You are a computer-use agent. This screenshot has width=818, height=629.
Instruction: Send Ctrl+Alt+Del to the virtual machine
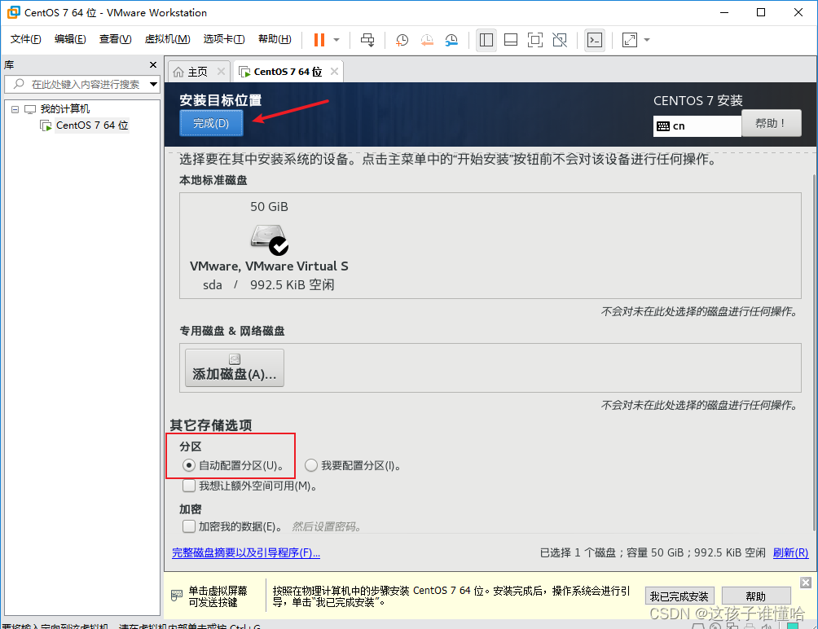click(367, 40)
